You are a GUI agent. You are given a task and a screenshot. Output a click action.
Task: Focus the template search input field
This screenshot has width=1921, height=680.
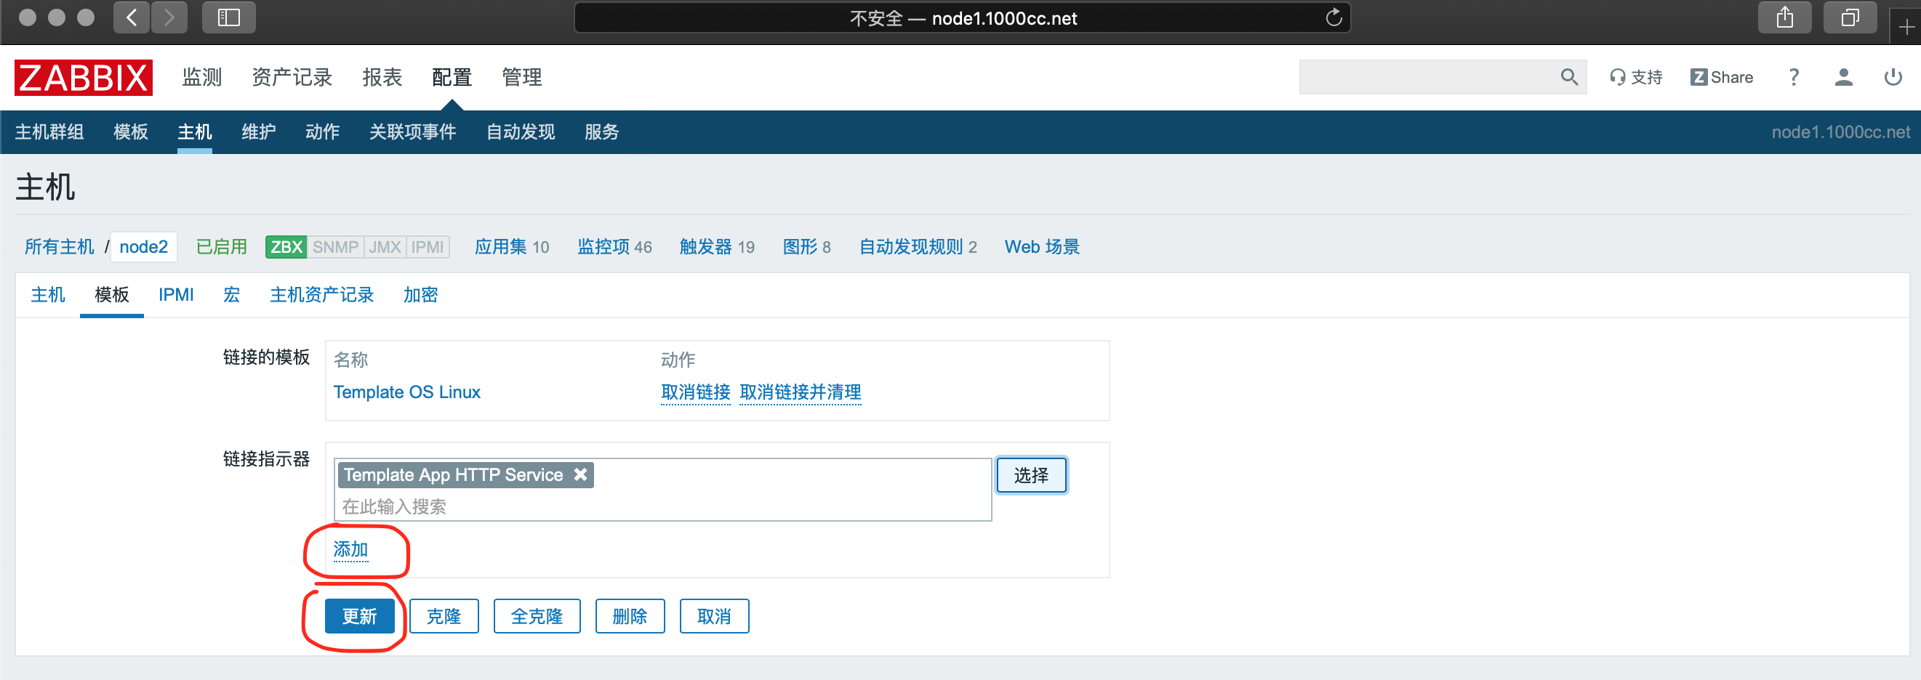657,506
